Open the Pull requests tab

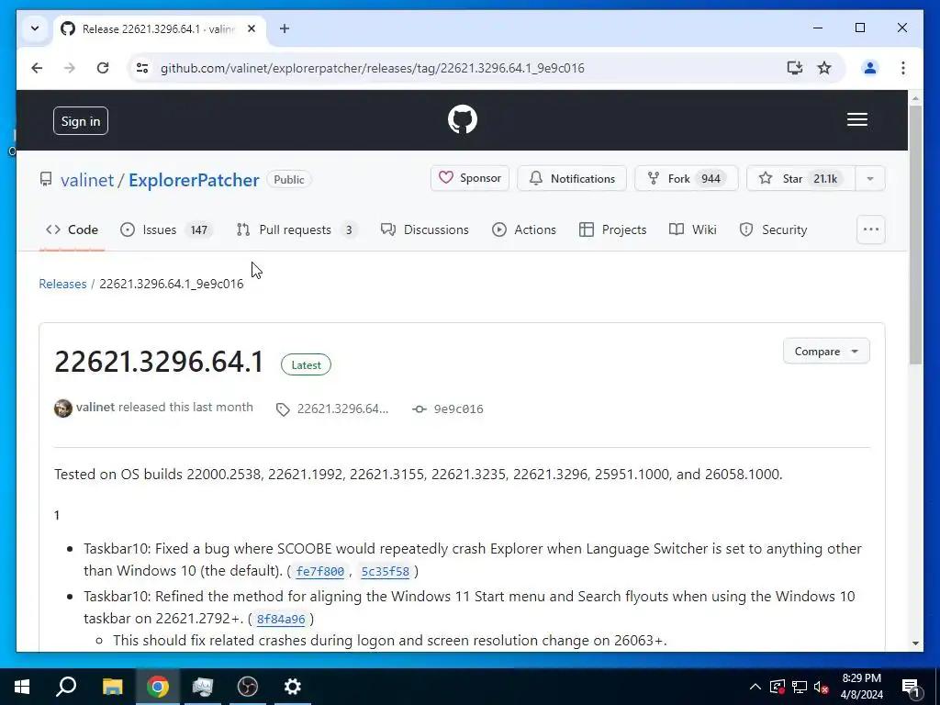[297, 229]
